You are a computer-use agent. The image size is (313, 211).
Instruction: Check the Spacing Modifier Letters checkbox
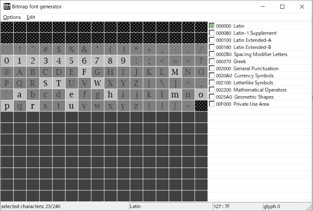point(212,54)
